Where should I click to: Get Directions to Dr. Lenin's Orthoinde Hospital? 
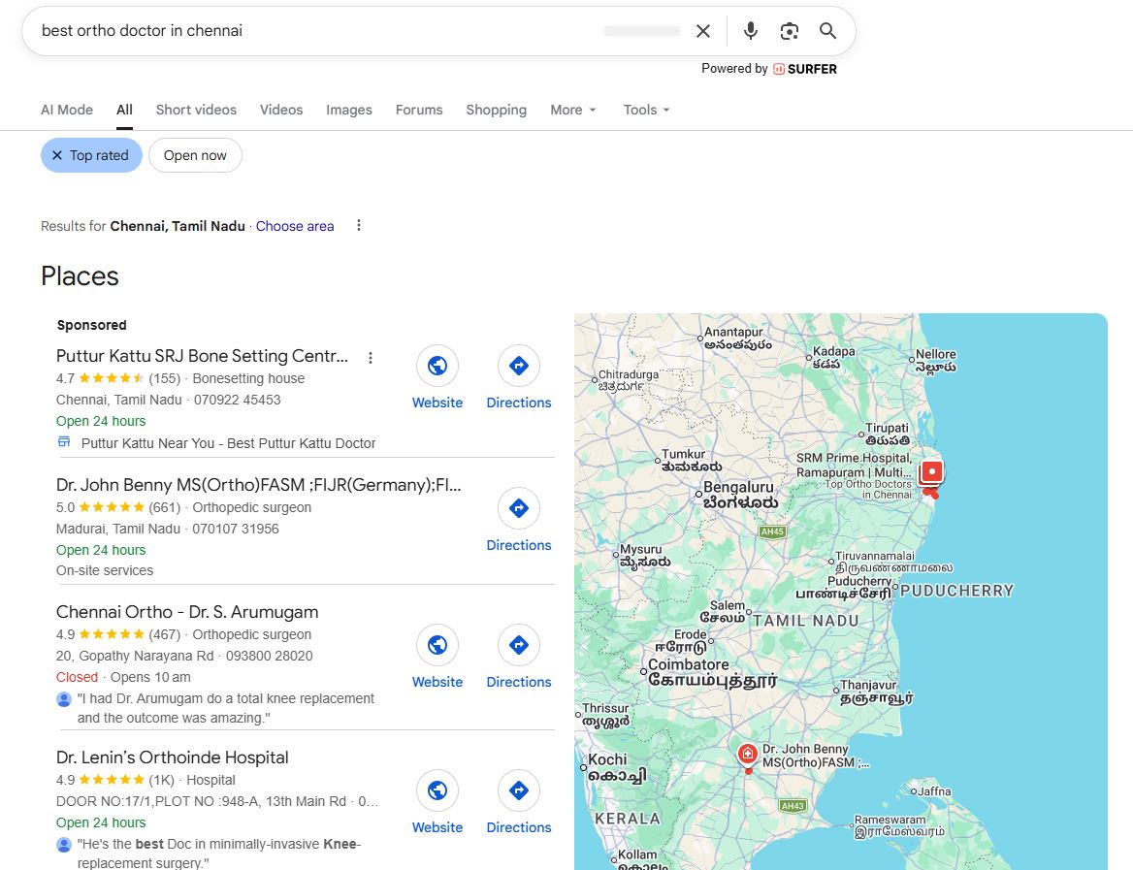[x=518, y=790]
